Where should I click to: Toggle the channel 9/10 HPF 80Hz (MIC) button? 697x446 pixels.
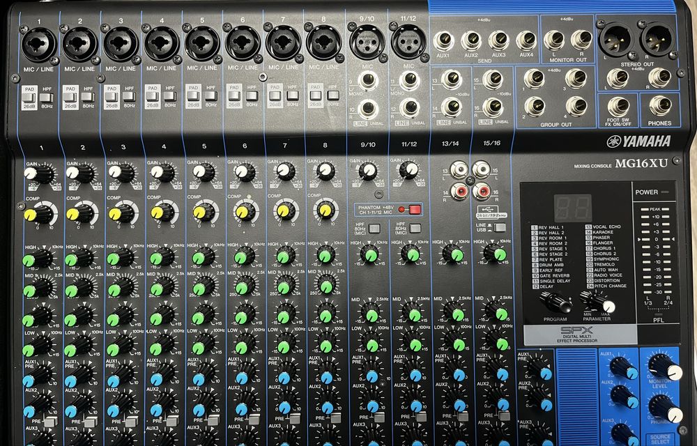(374, 229)
